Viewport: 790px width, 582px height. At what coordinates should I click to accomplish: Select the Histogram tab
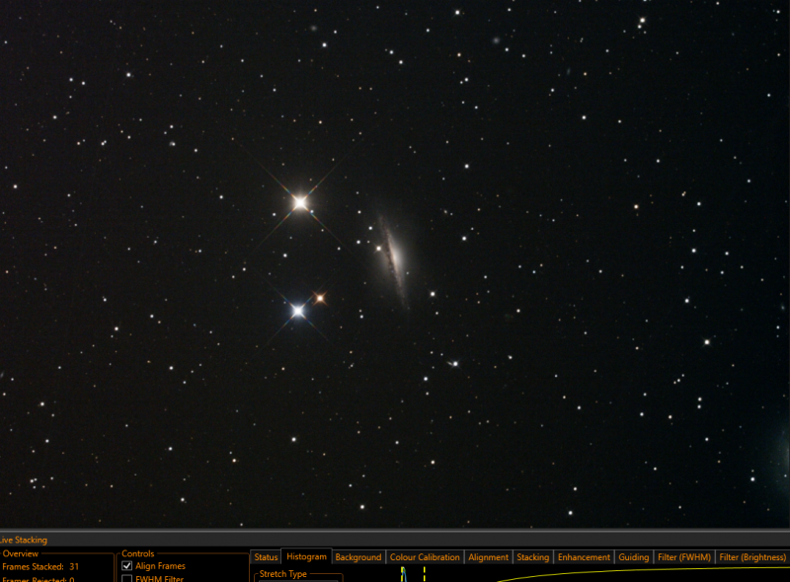[x=306, y=556]
